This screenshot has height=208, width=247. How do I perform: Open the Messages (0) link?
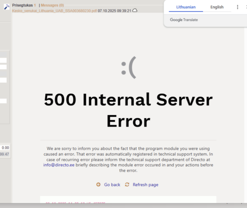point(52,5)
